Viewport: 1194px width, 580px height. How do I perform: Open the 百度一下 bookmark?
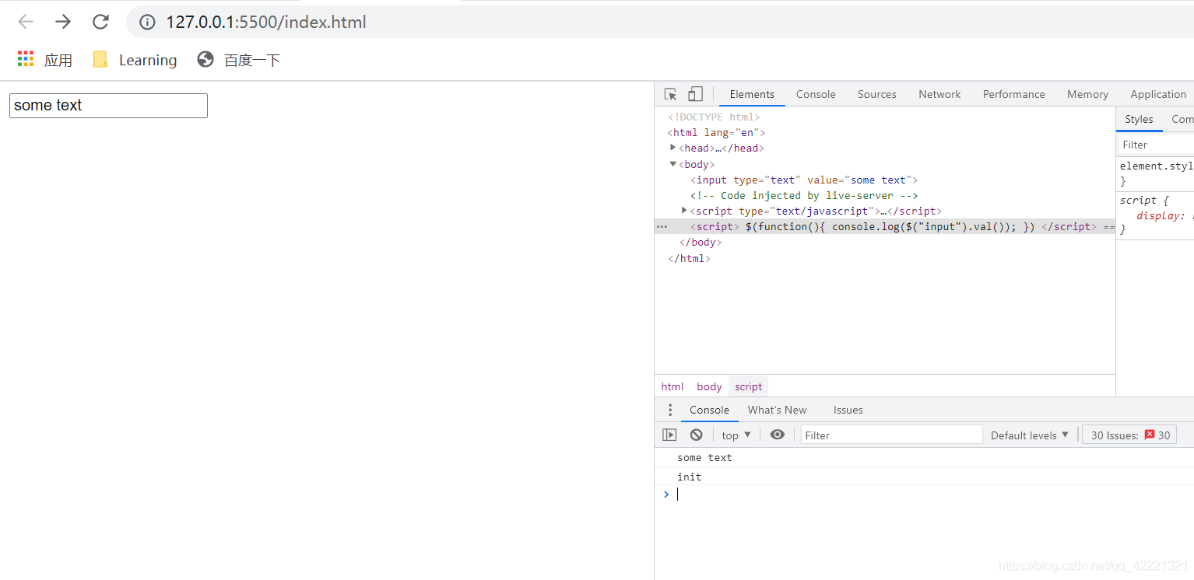point(238,60)
